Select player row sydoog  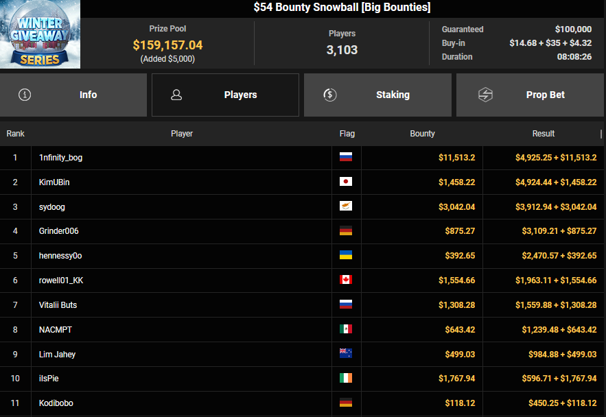point(52,206)
